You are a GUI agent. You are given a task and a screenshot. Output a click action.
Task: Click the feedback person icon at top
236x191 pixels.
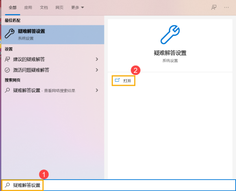[x=214, y=7]
